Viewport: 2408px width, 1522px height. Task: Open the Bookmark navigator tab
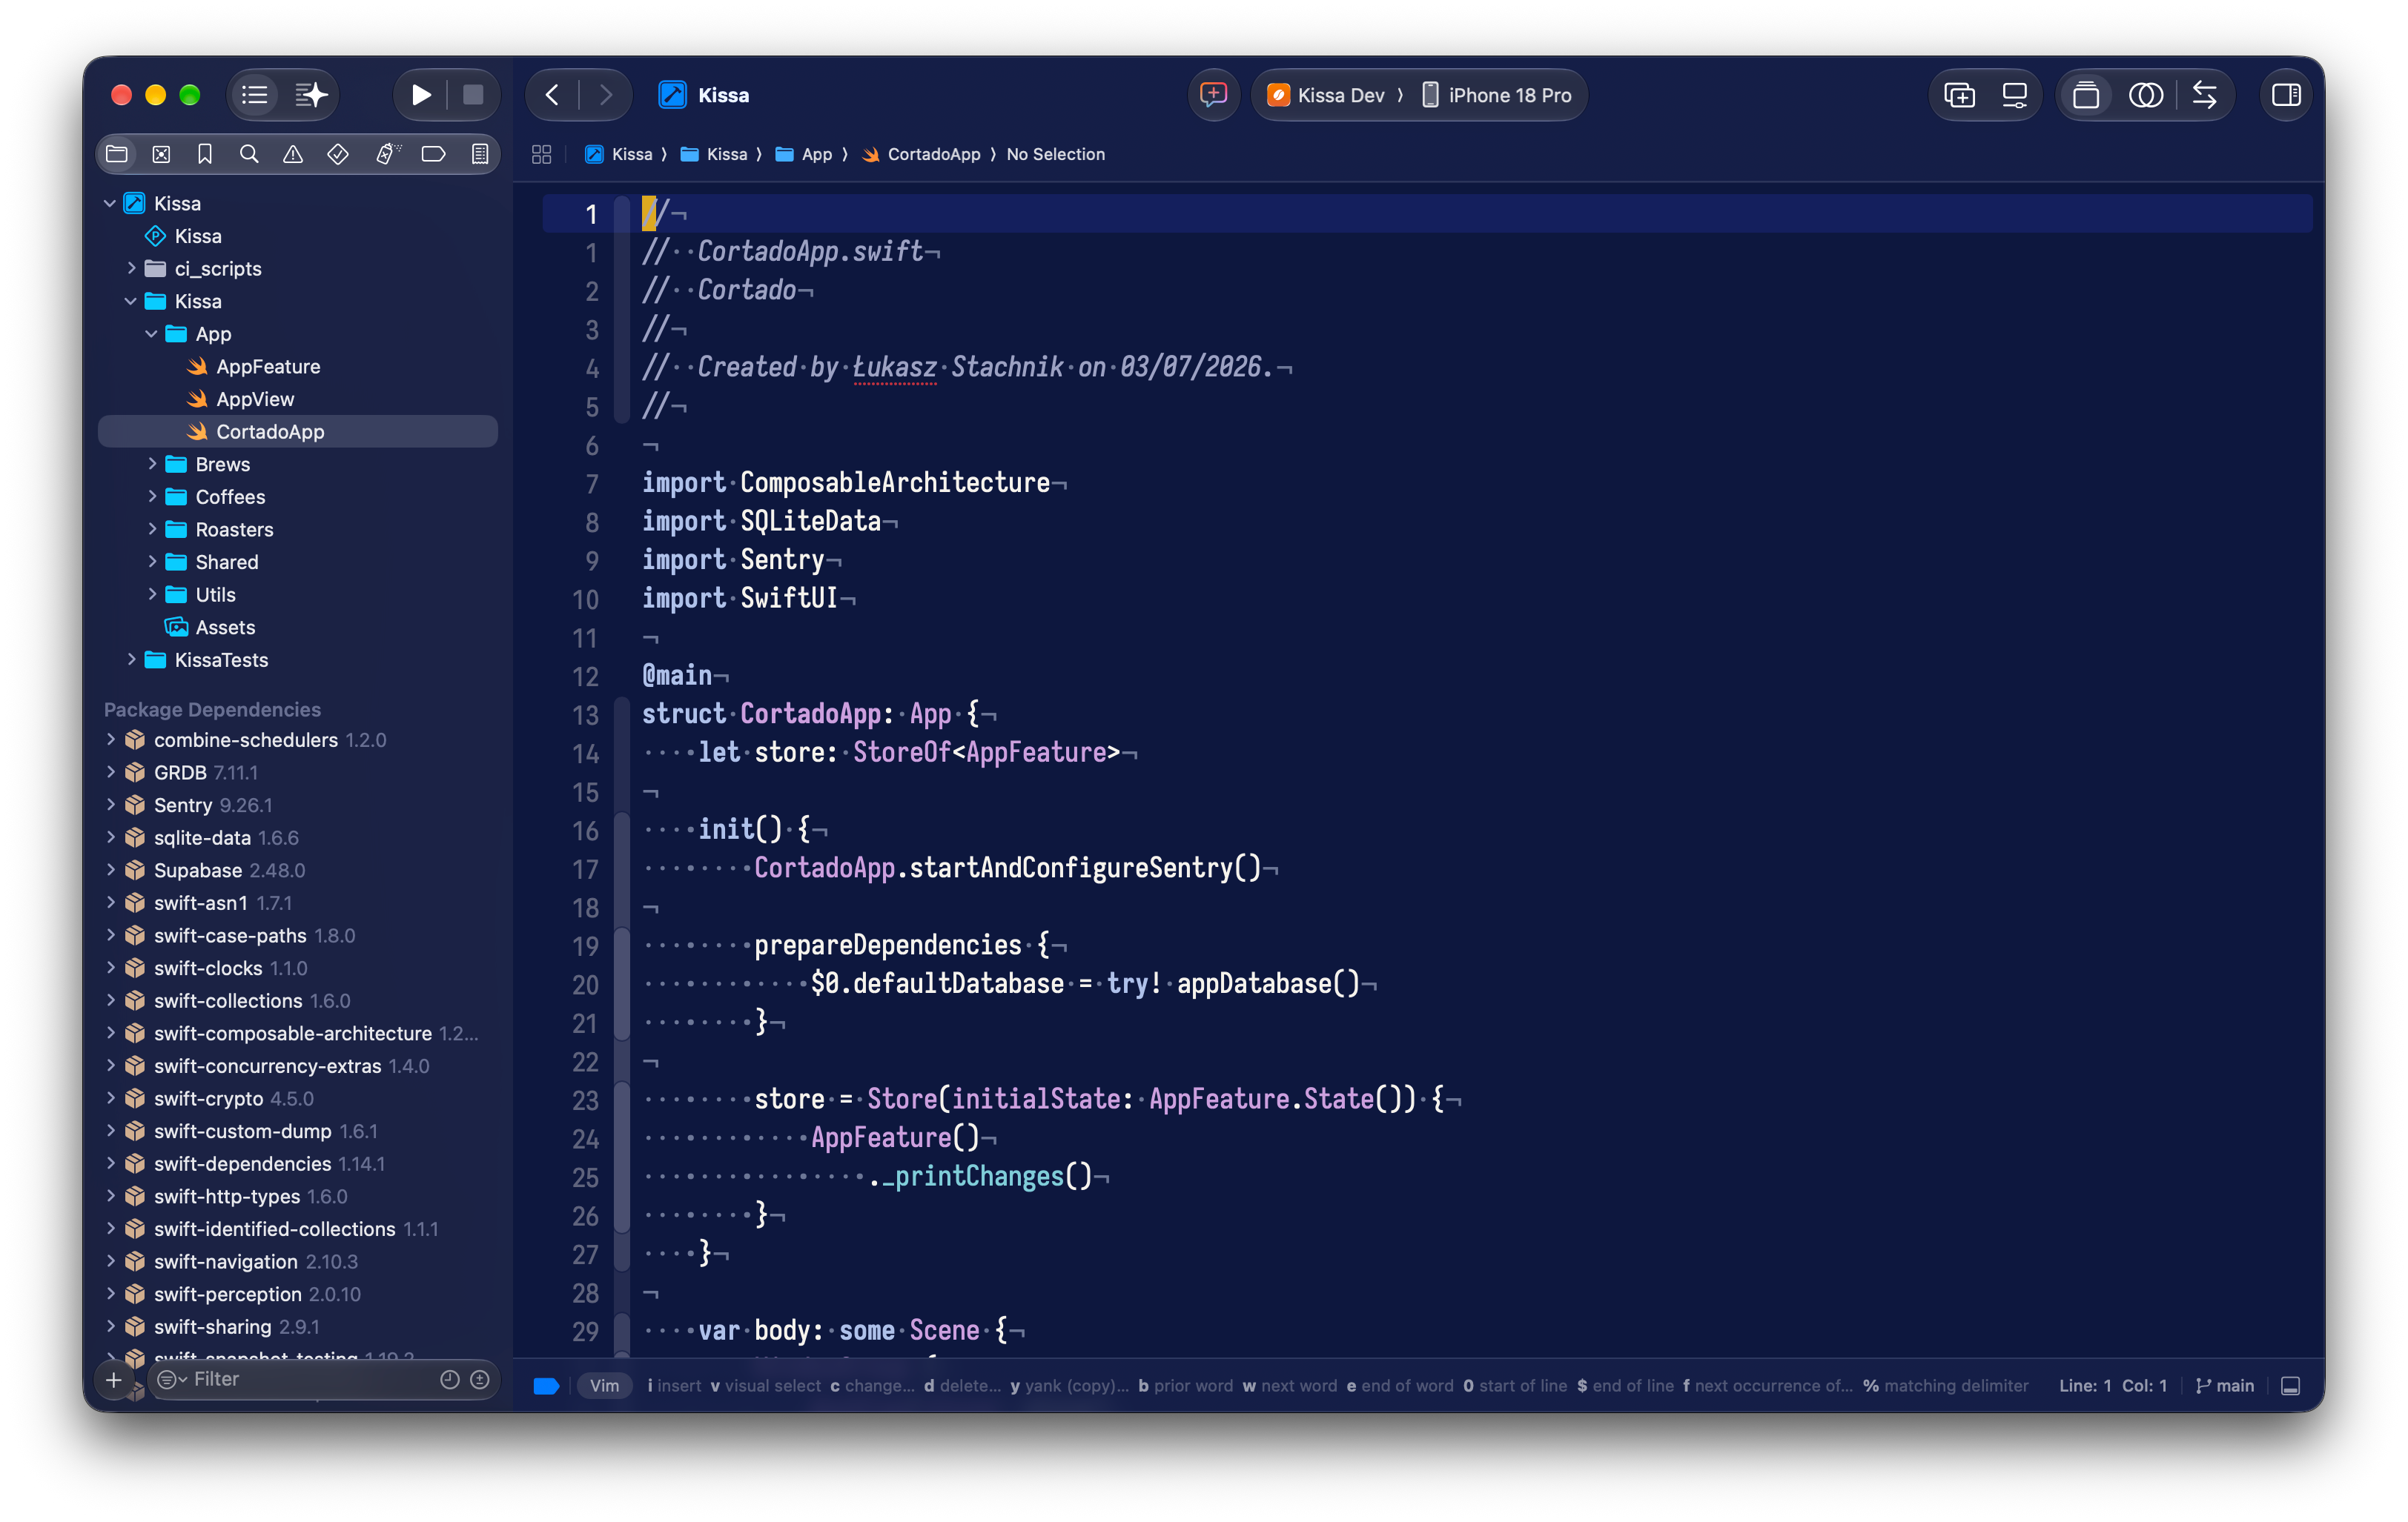tap(205, 154)
